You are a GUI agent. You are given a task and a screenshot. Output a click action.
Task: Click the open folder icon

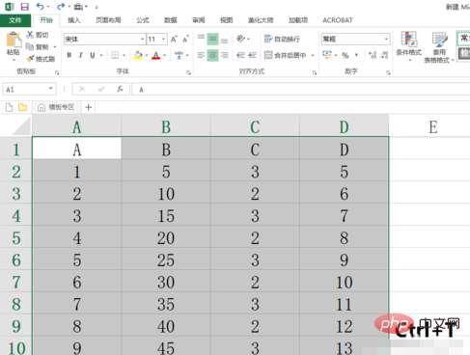[22, 107]
